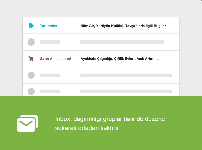Click long subject placeholder below Ayakkabı Çılgınlığı text
Image resolution: width=202 pixels, height=150 pixels.
[126, 75]
